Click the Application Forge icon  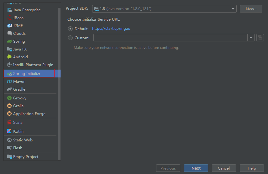coord(9,114)
